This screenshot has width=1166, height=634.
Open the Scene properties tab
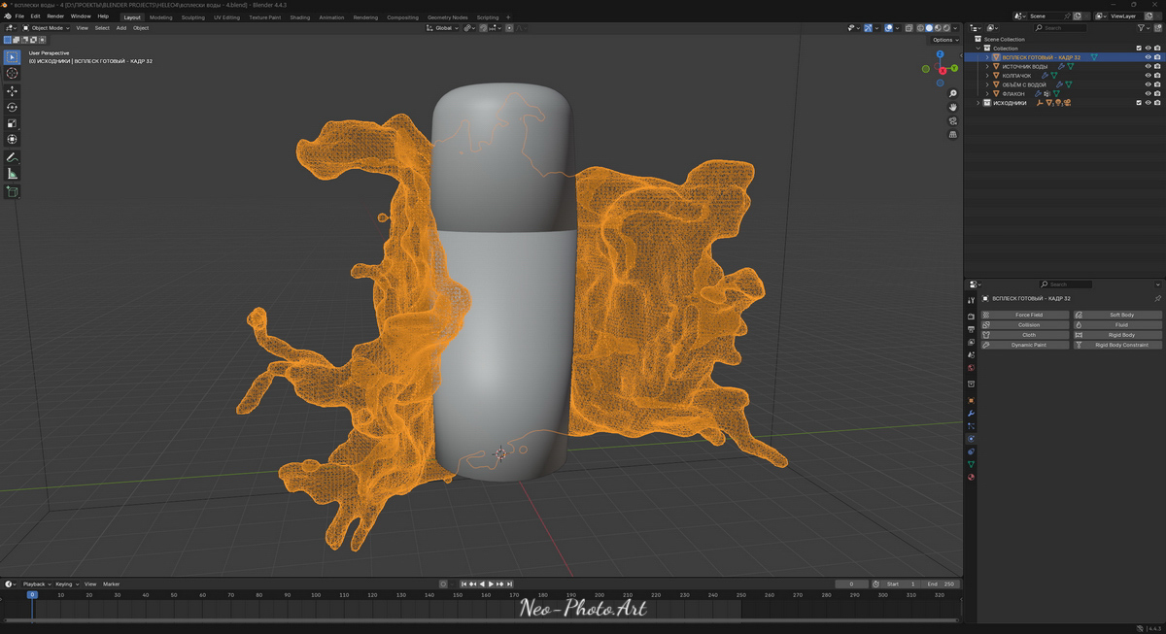[971, 355]
